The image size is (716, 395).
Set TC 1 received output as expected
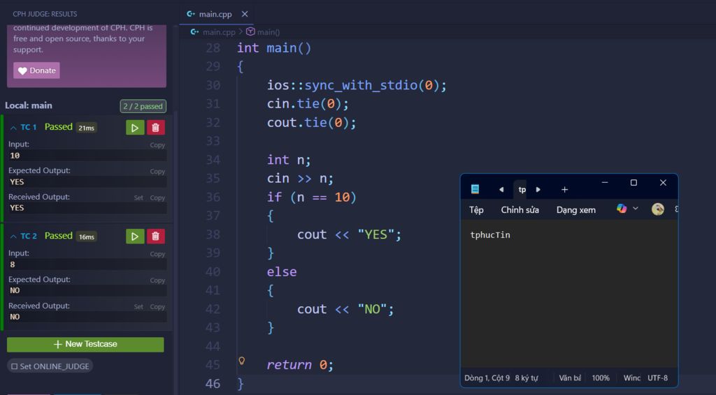coord(138,198)
